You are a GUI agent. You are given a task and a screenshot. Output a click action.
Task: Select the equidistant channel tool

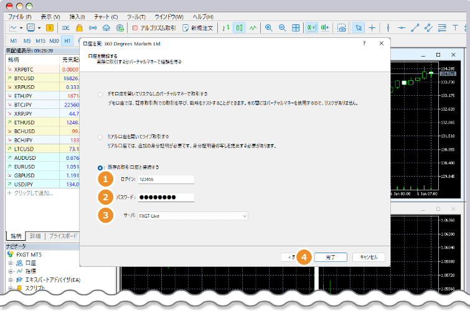tap(428, 28)
